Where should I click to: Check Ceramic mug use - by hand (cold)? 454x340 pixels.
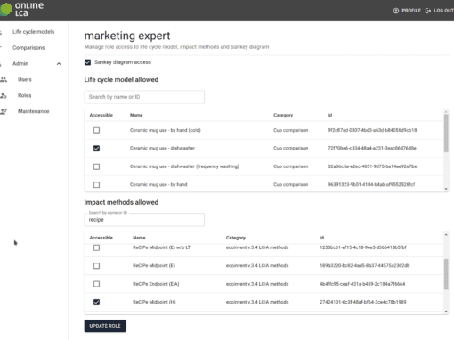[x=96, y=130]
